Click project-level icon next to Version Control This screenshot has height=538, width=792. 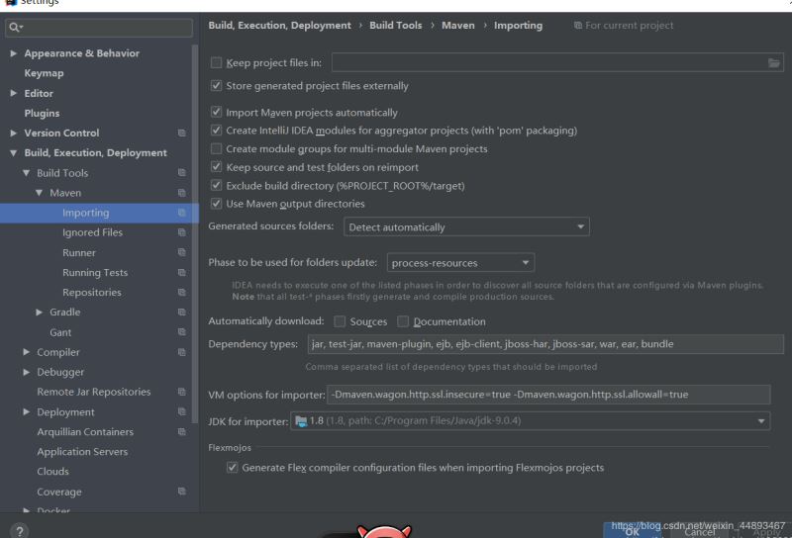(x=182, y=134)
